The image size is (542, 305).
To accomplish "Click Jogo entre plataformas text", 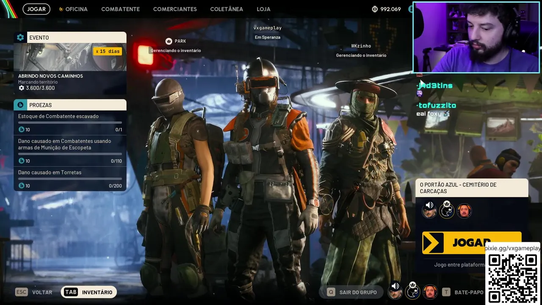I will click(x=460, y=265).
